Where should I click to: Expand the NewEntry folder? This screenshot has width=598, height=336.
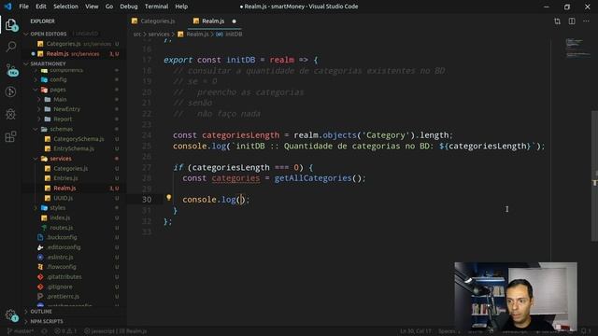pyautogui.click(x=66, y=109)
